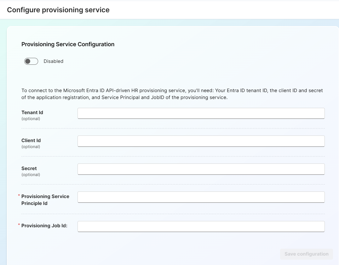This screenshot has width=339, height=265.
Task: Click the Provisioning Service Principle Id field
Action: click(201, 197)
